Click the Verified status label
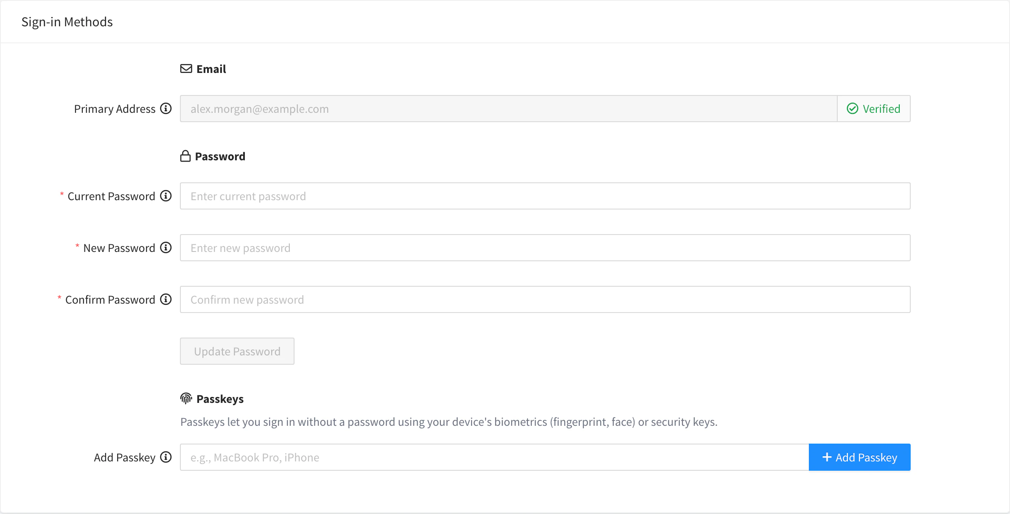This screenshot has height=514, width=1010. coord(881,109)
